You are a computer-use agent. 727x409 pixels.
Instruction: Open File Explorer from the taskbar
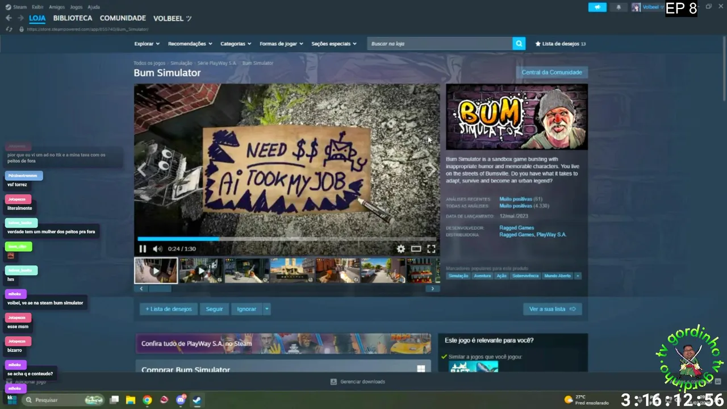[x=130, y=400]
